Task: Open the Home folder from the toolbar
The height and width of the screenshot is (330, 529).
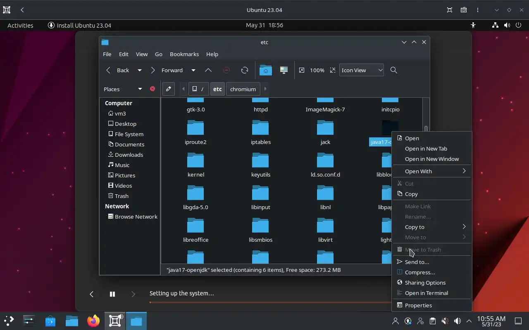Action: click(x=266, y=70)
